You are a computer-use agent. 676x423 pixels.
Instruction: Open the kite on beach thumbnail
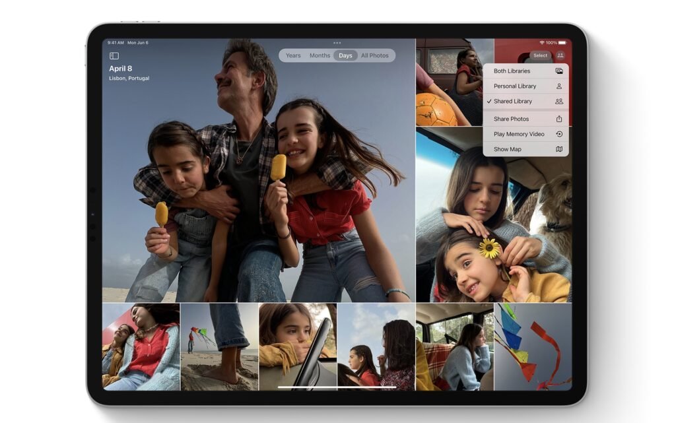(x=219, y=346)
